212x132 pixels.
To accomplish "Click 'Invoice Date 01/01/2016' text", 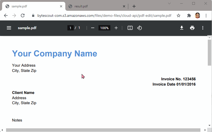I will pyautogui.click(x=174, y=84).
